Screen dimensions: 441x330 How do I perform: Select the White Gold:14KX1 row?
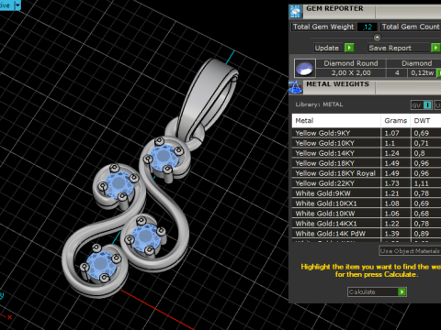coord(367,224)
